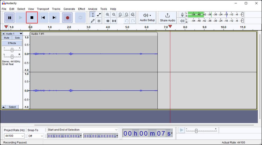Adjust the playback level slider knob
Viewport: 262px width, 145px height.
point(242,21)
